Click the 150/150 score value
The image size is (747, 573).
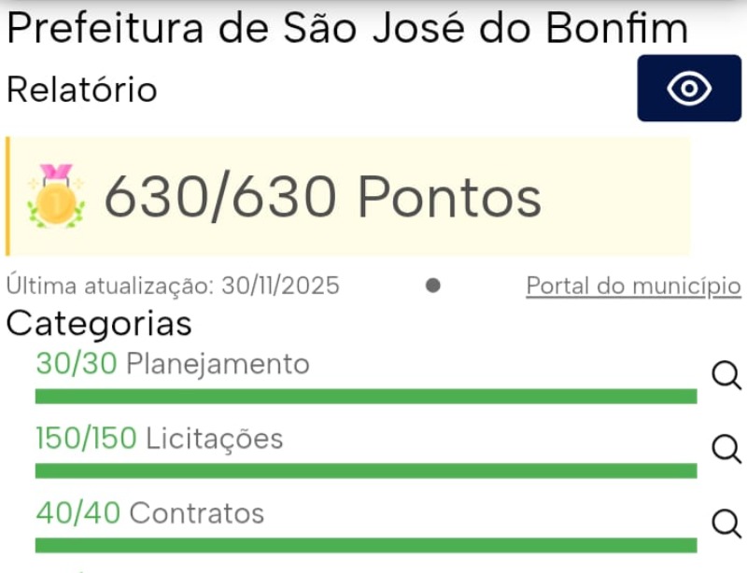[x=86, y=439]
